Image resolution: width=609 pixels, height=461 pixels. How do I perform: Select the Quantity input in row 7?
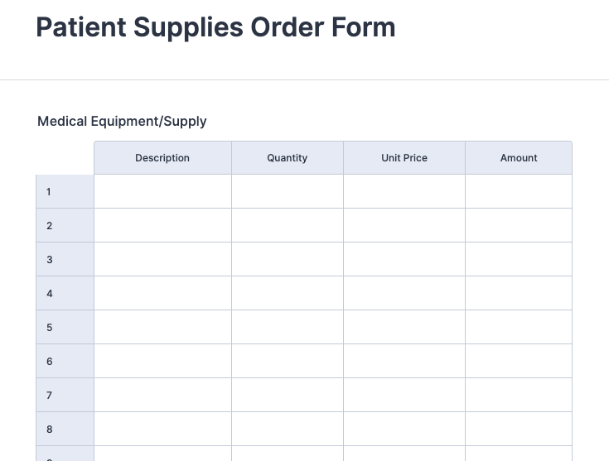pyautogui.click(x=288, y=395)
